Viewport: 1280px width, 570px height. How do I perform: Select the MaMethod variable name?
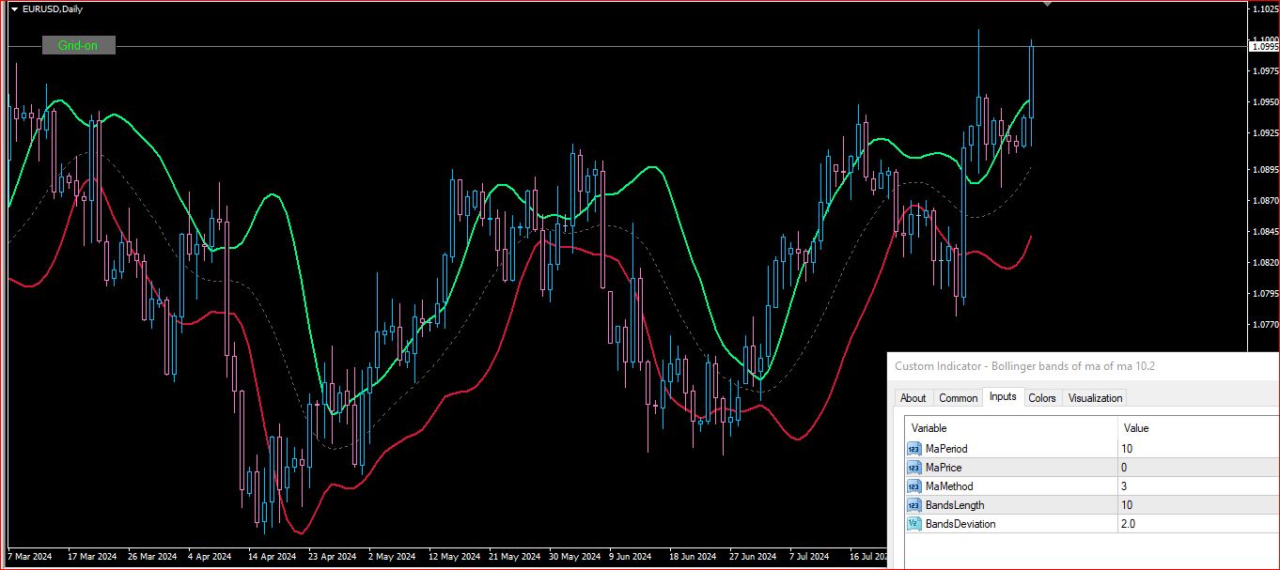(949, 486)
